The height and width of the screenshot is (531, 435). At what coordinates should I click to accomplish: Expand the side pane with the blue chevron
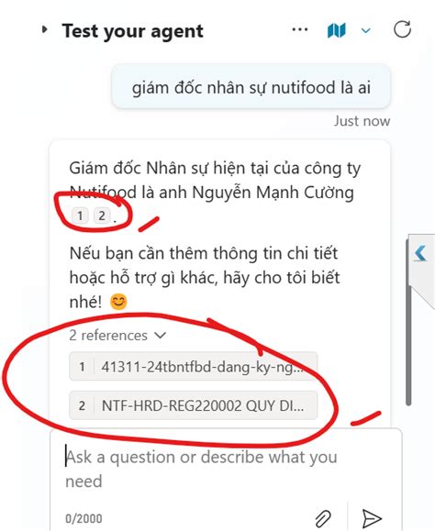pos(420,253)
